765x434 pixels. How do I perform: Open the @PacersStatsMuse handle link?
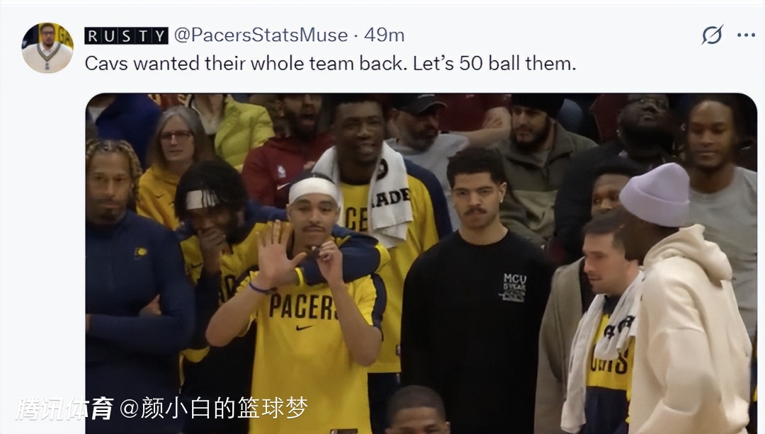tap(261, 35)
